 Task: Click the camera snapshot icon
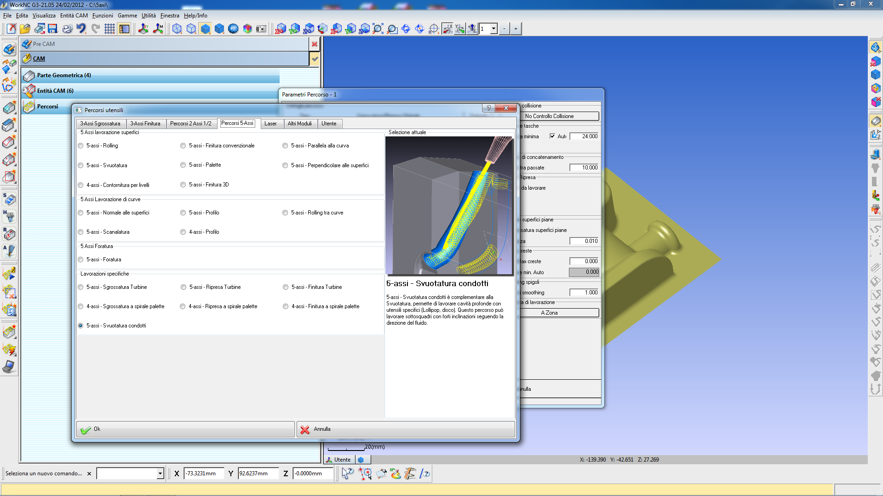click(x=261, y=29)
